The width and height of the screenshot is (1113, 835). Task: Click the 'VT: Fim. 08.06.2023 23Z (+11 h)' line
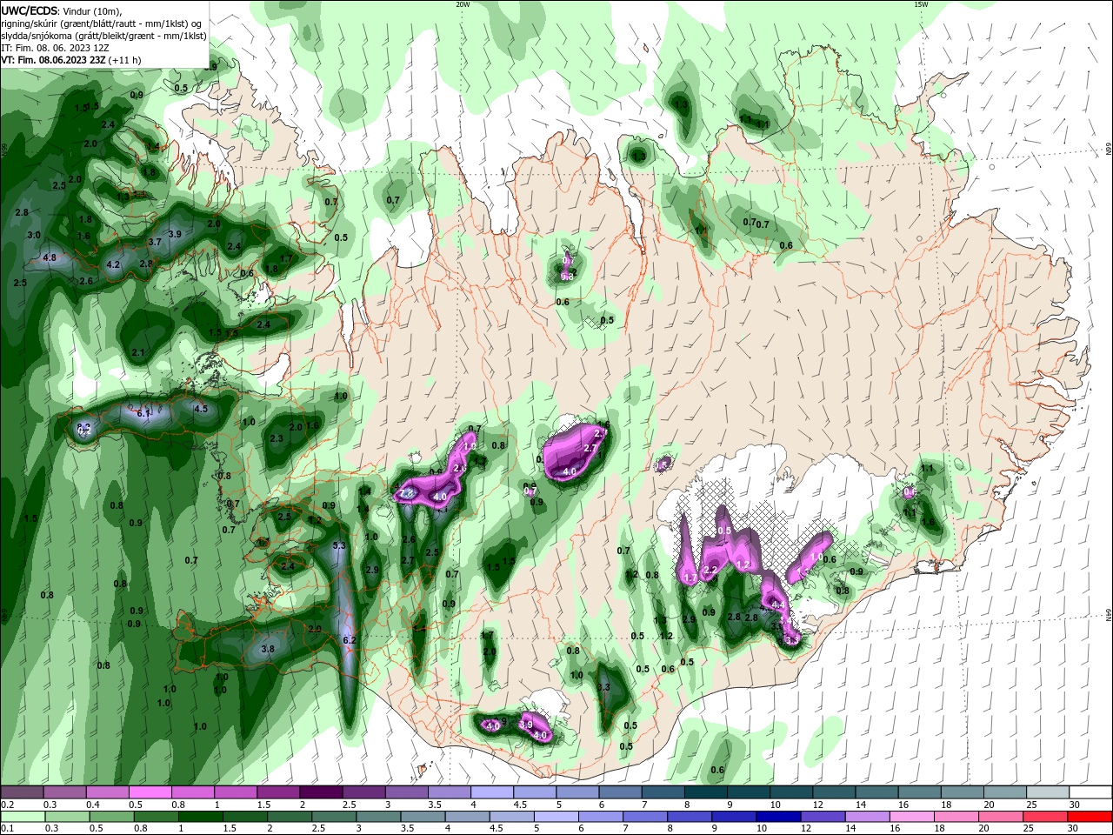(x=71, y=60)
